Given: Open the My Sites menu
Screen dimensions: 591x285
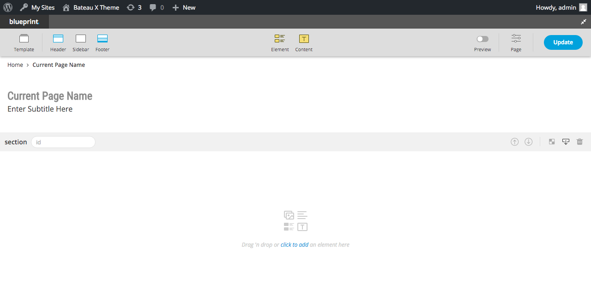Looking at the screenshot, I should click(x=37, y=7).
